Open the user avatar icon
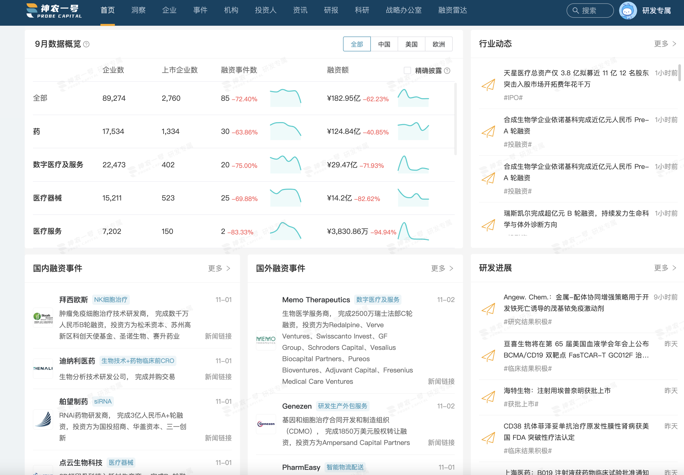Screen dimensions: 684x475 (x=628, y=11)
